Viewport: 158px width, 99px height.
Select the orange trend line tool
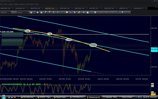pos(106,12)
